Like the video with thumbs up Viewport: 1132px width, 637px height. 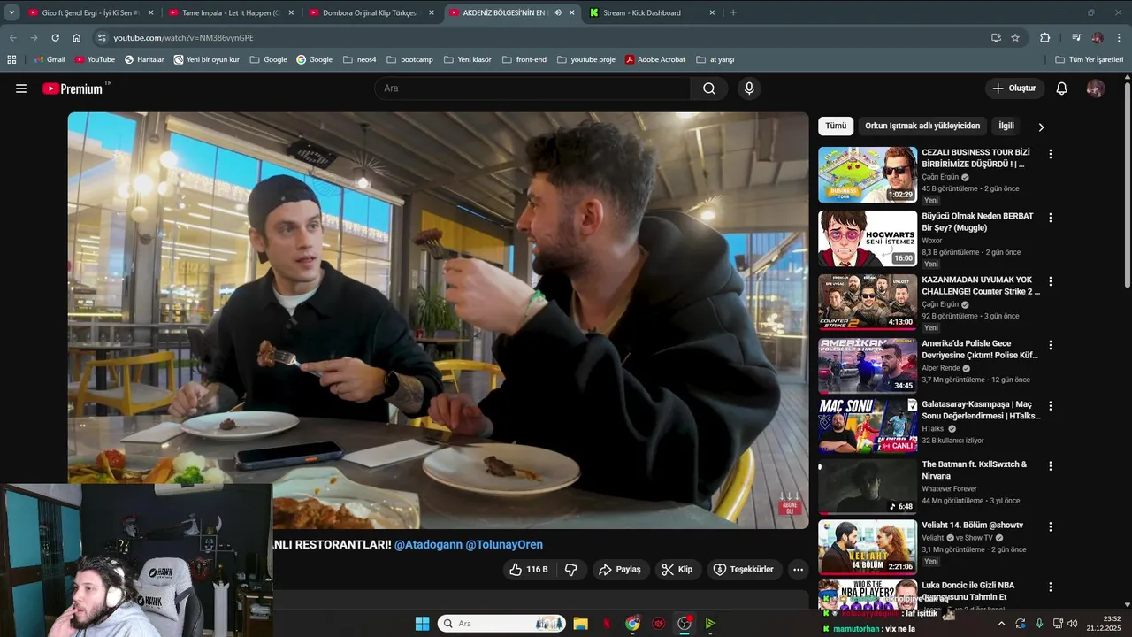click(529, 570)
